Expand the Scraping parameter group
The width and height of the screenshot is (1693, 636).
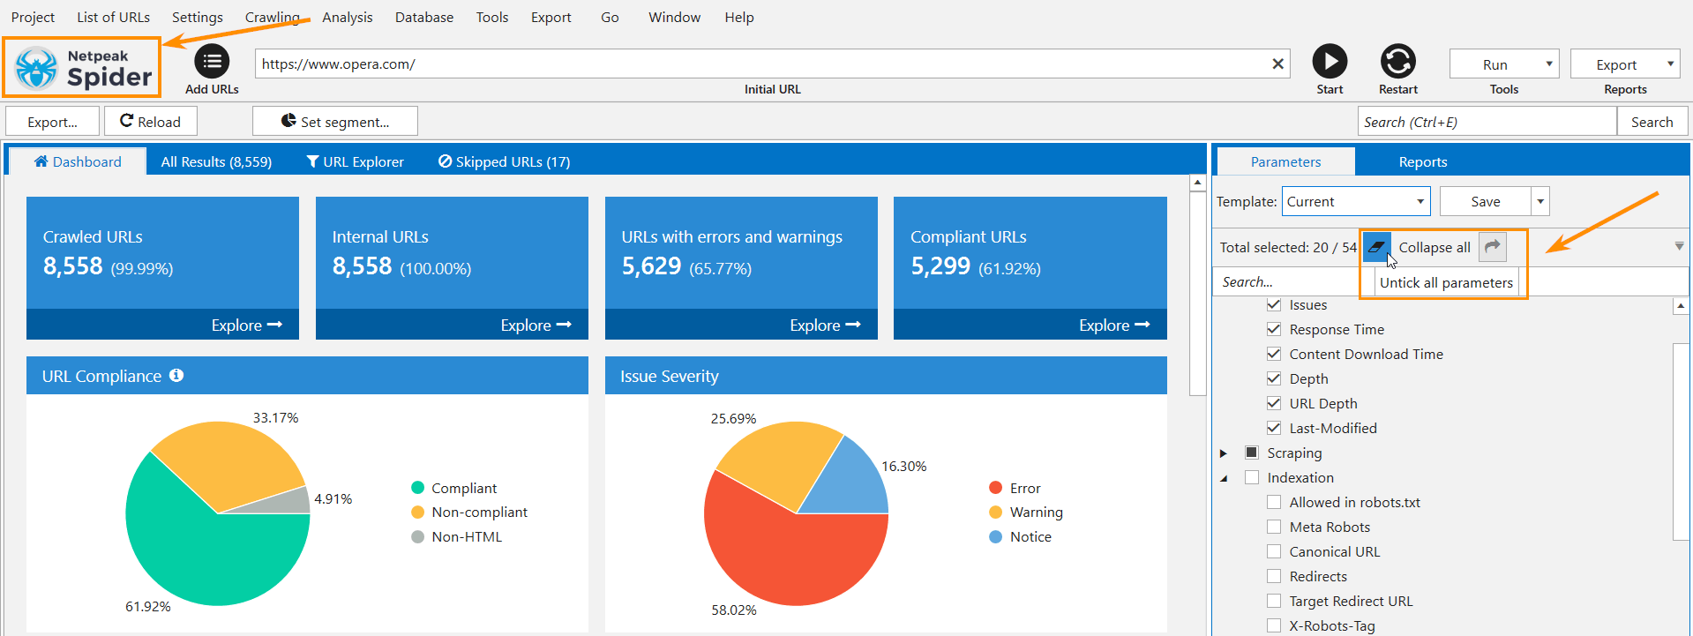[1223, 453]
